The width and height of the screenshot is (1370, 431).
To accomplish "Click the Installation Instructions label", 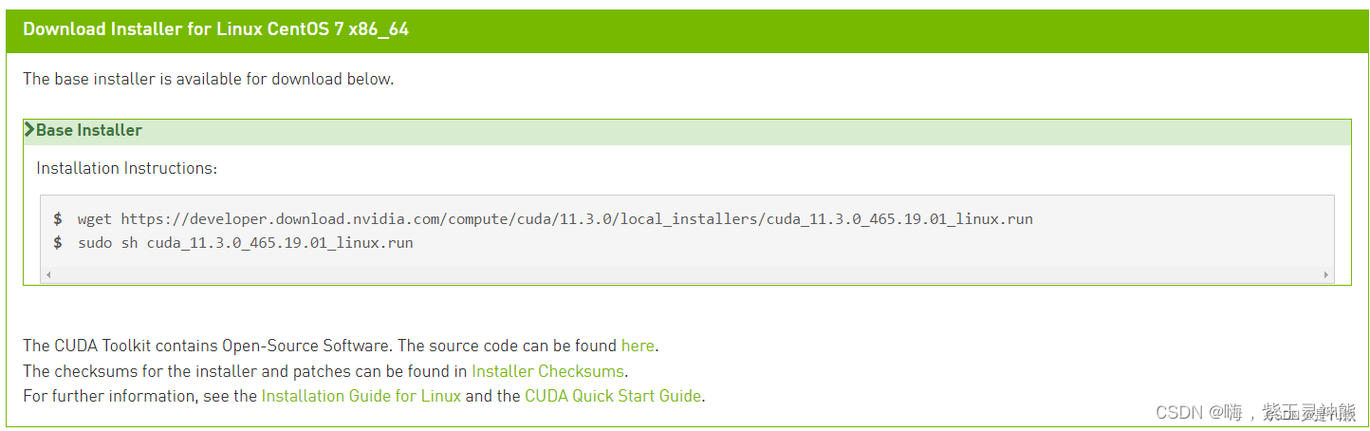I will [x=126, y=168].
